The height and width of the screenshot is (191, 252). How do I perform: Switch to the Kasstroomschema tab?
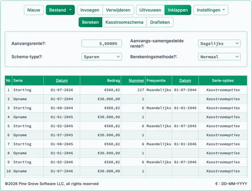coord(124,22)
